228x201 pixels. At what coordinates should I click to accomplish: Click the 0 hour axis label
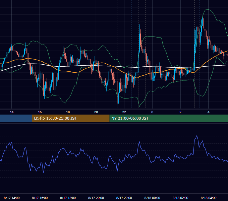152,112
